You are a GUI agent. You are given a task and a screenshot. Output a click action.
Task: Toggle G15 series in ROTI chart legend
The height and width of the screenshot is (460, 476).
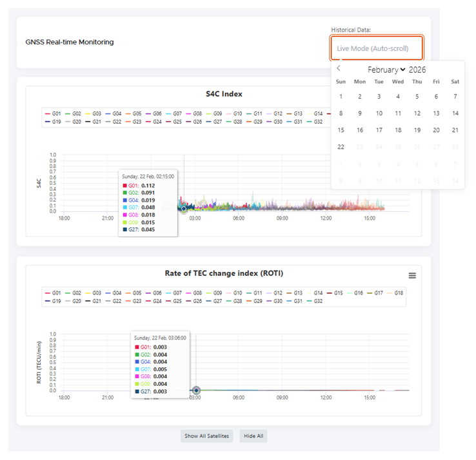coord(333,292)
